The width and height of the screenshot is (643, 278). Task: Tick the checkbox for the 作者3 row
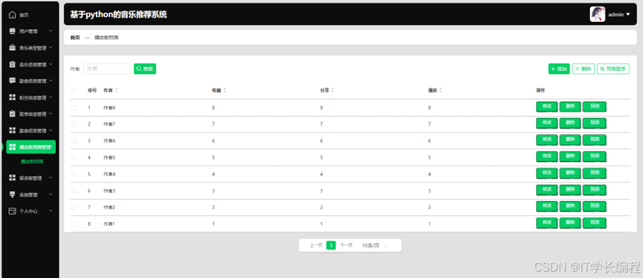[x=73, y=191]
